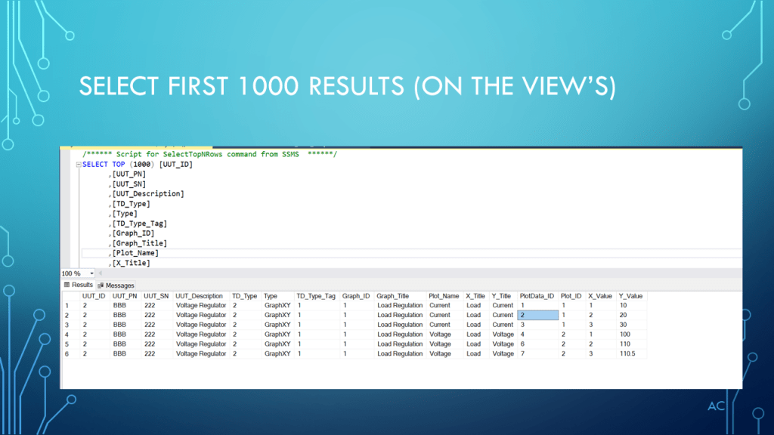Click the [UUT_Description] line in the query
Screen dimensions: 774x435
[148, 194]
